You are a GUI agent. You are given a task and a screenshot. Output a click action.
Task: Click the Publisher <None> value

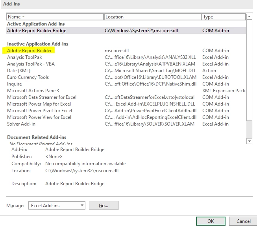coord(54,157)
